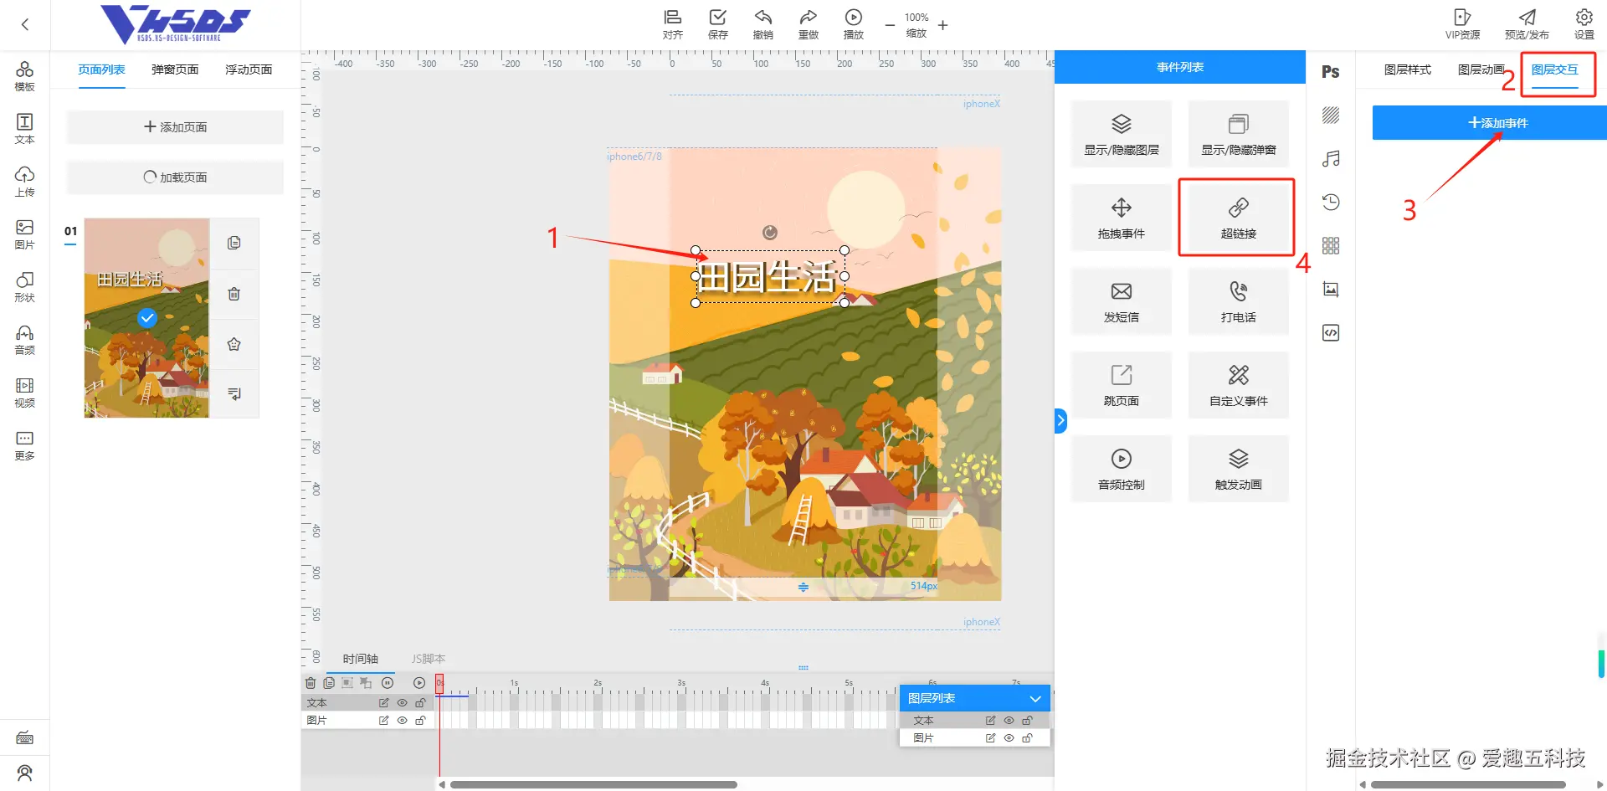1607x791 pixels.
Task: Open the Ps import panel icon
Action: (x=1331, y=72)
